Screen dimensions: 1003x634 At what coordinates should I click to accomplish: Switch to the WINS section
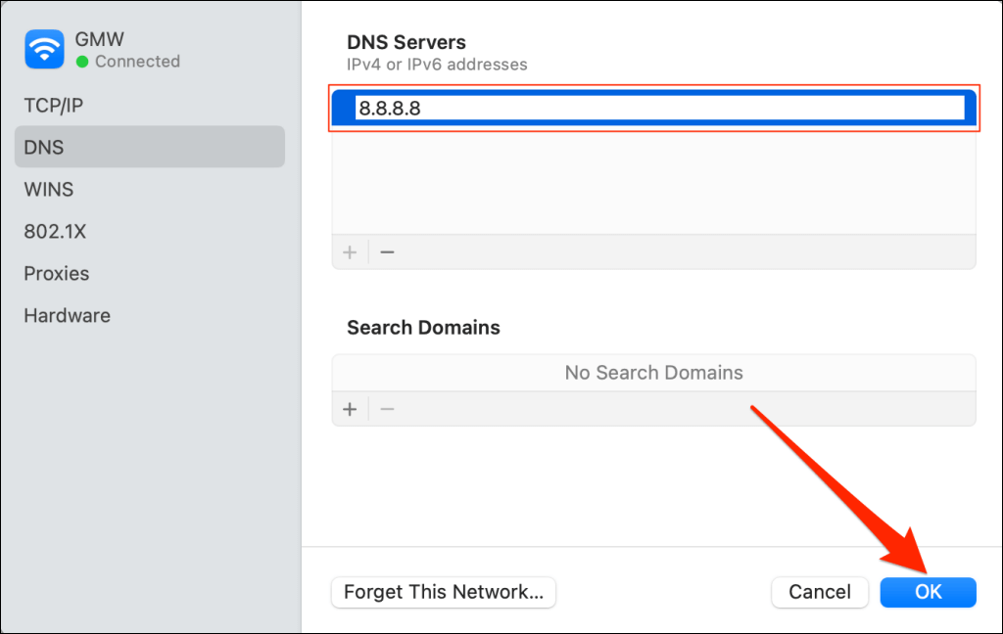pyautogui.click(x=150, y=189)
